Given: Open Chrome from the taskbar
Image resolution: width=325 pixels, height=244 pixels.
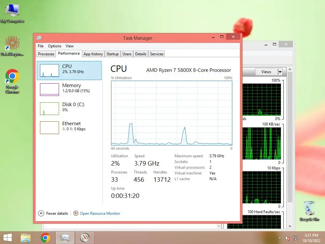Looking at the screenshot, I should (x=45, y=238).
